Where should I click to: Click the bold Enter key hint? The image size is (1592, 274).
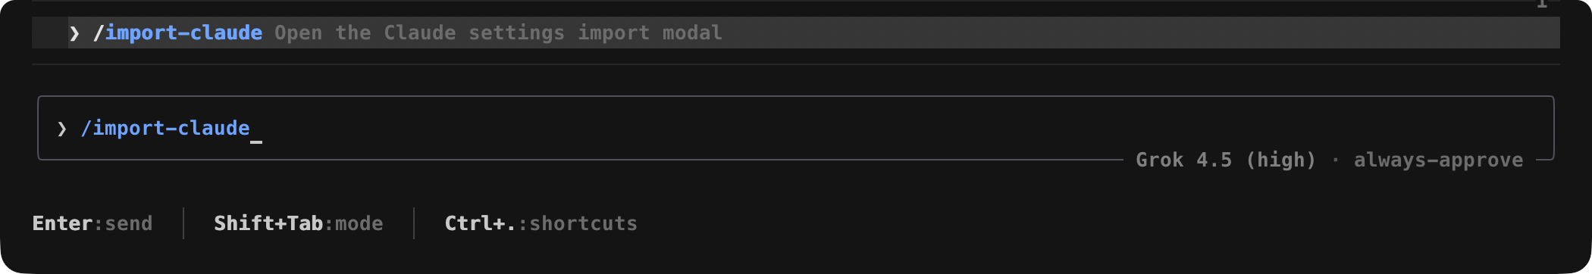(62, 223)
